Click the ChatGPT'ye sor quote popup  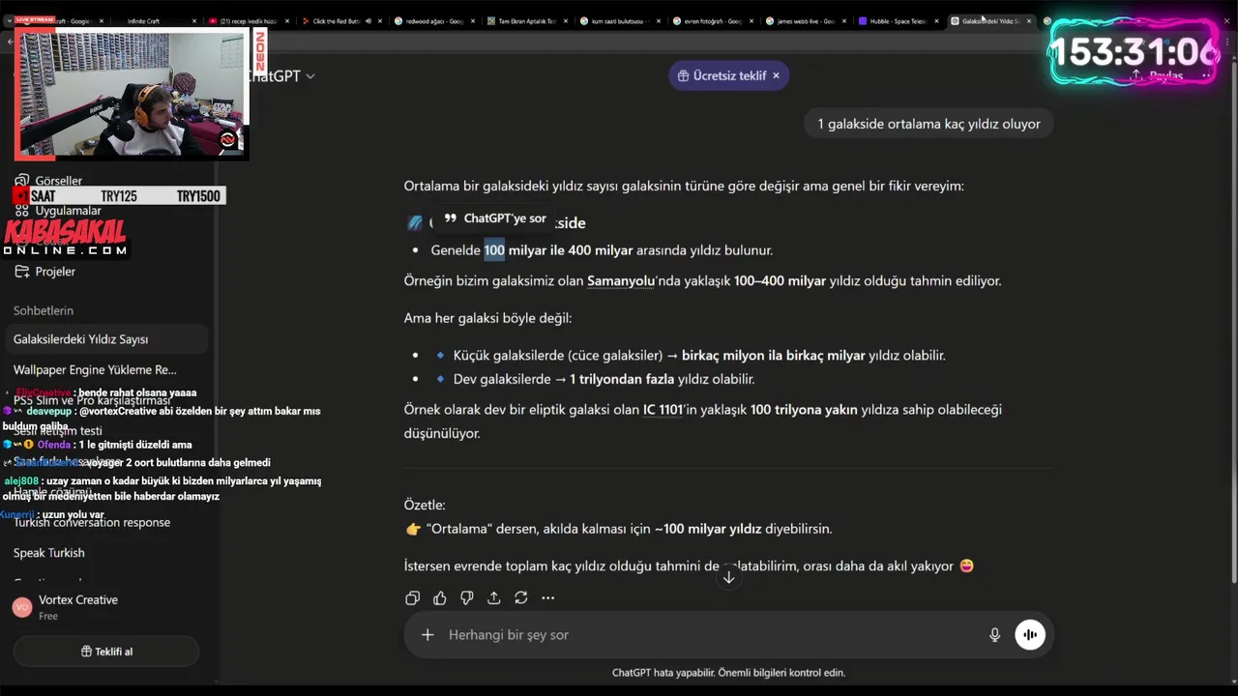[x=494, y=218]
